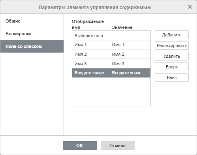Open the Общие settings section
The height and width of the screenshot is (155, 197).
(32, 21)
